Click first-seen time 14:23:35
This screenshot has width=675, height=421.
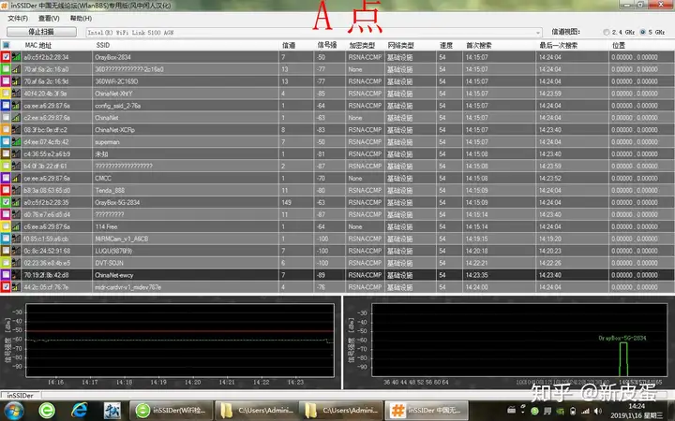tap(476, 275)
